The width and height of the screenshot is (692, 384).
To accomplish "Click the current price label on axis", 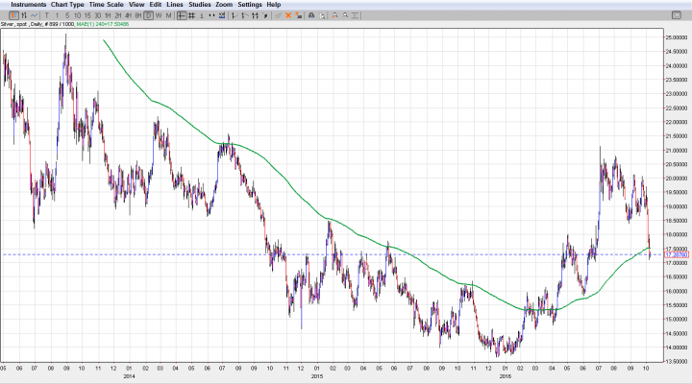I will tap(672, 254).
